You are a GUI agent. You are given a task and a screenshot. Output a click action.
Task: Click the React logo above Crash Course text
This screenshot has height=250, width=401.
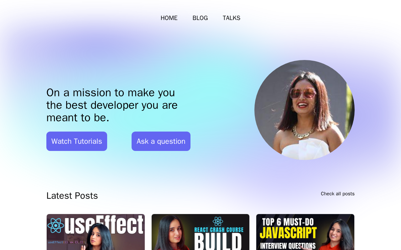(218, 221)
